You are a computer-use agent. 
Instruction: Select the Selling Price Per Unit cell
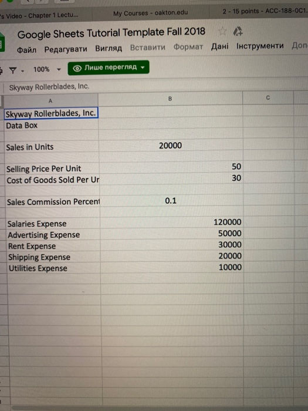pos(52,169)
